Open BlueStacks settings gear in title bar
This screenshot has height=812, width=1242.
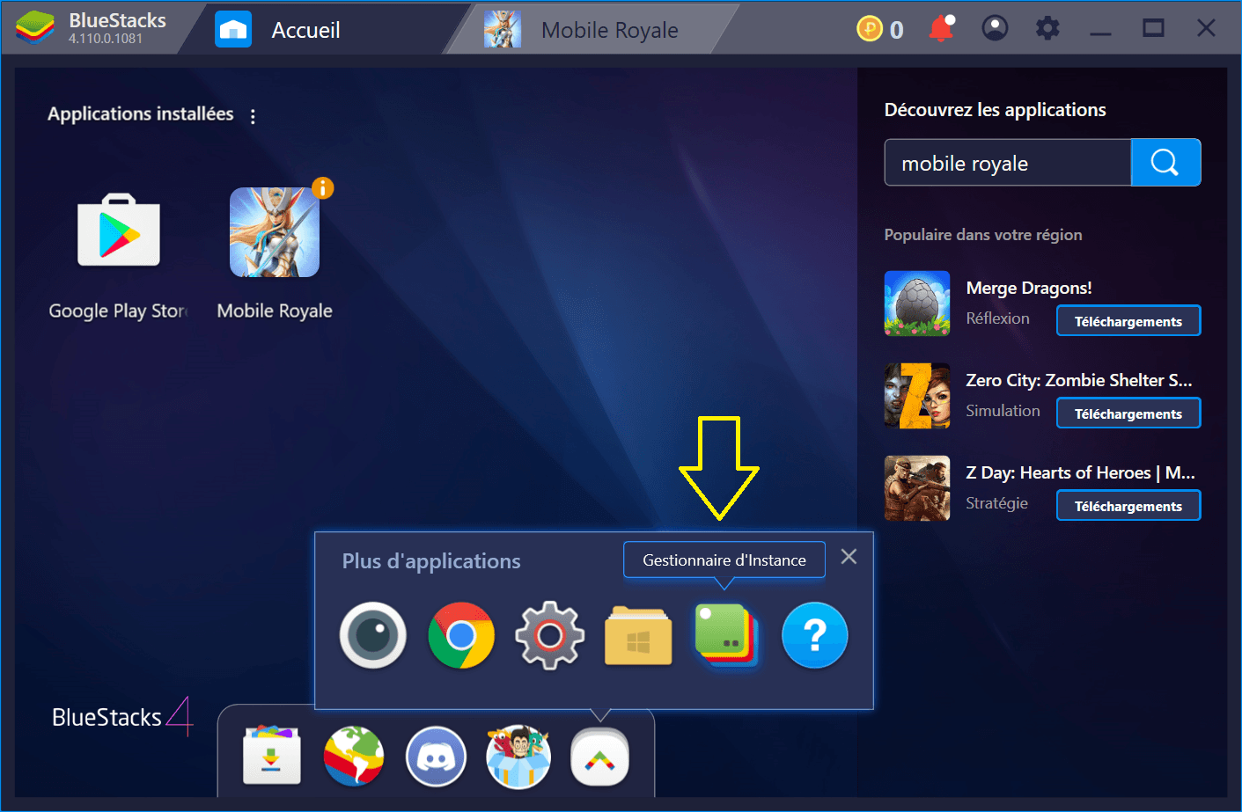point(1047,29)
